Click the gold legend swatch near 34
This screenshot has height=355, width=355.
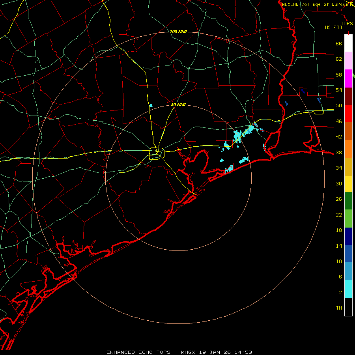[x=348, y=167]
